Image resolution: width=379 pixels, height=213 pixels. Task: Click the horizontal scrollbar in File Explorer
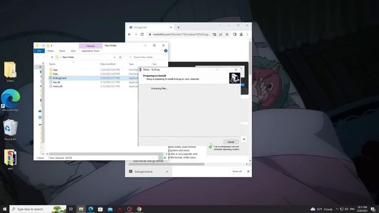coord(105,154)
